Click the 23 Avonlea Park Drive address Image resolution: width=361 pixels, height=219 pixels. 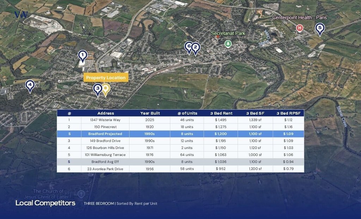tap(106, 169)
